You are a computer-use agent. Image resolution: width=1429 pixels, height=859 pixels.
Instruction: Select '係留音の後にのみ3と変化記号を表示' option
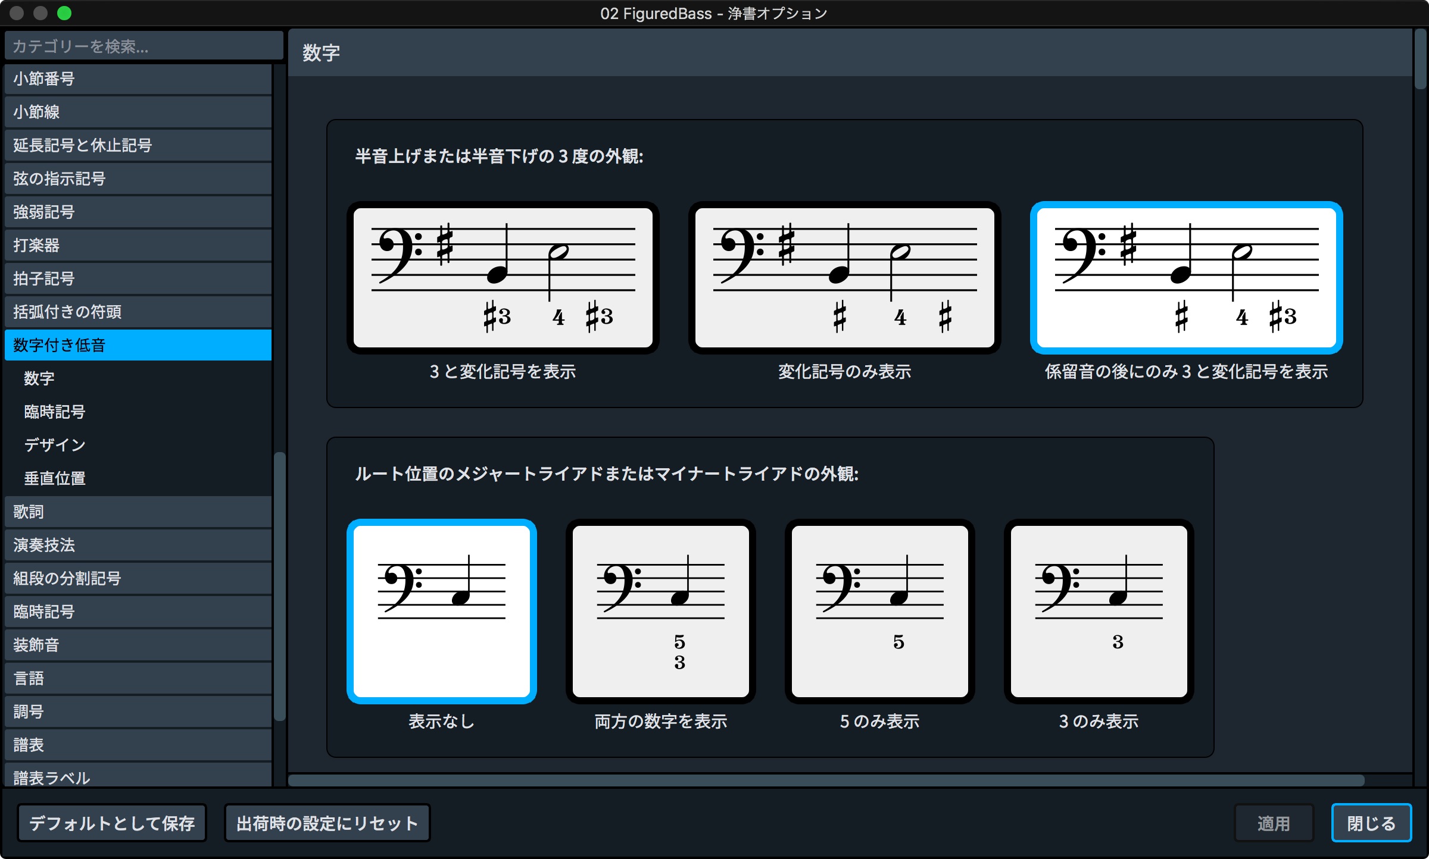[1186, 277]
